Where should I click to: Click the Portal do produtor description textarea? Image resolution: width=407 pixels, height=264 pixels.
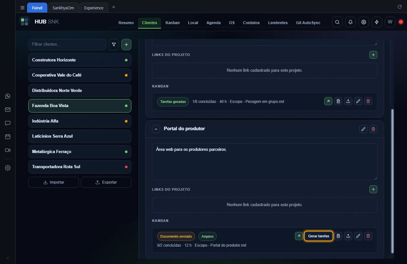[264, 161]
